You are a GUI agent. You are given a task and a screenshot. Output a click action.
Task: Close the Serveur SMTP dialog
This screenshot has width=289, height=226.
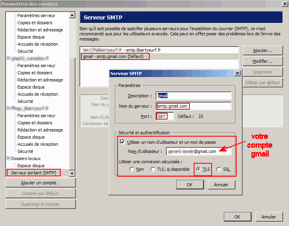(x=237, y=73)
